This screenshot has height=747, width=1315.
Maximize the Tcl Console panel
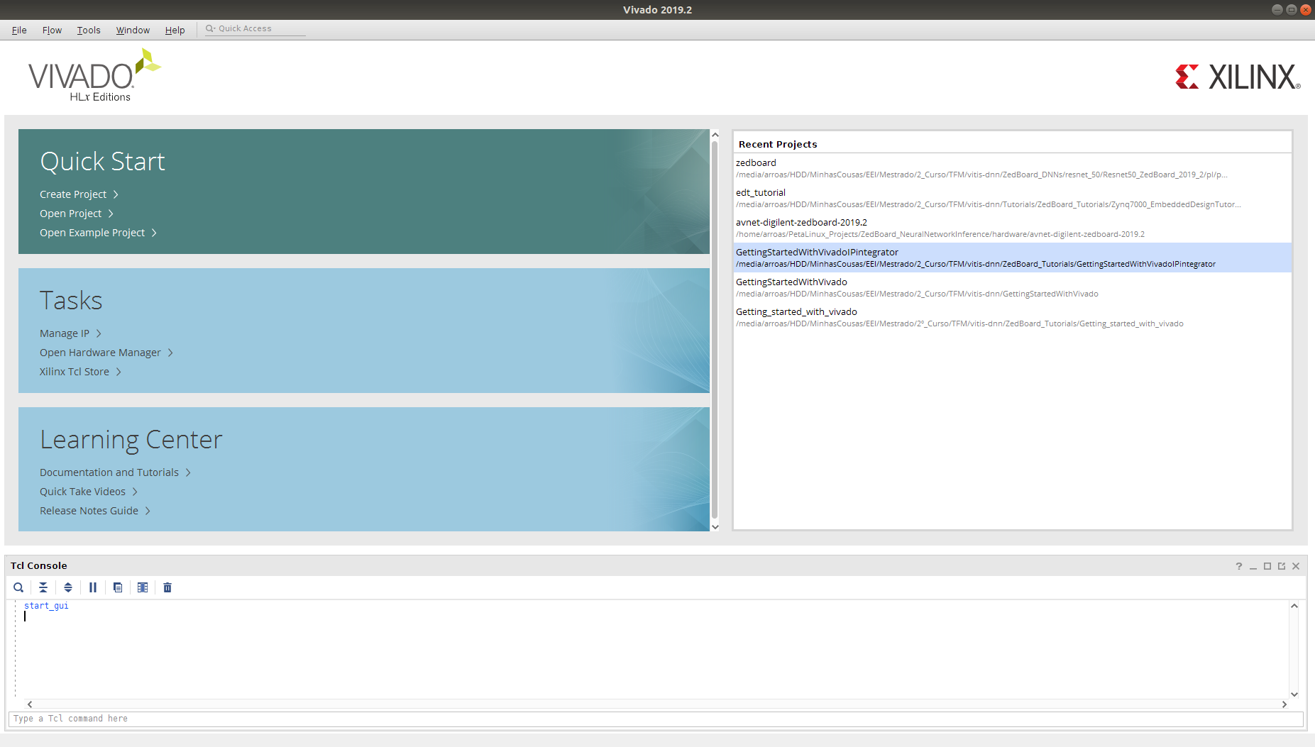pyautogui.click(x=1267, y=566)
